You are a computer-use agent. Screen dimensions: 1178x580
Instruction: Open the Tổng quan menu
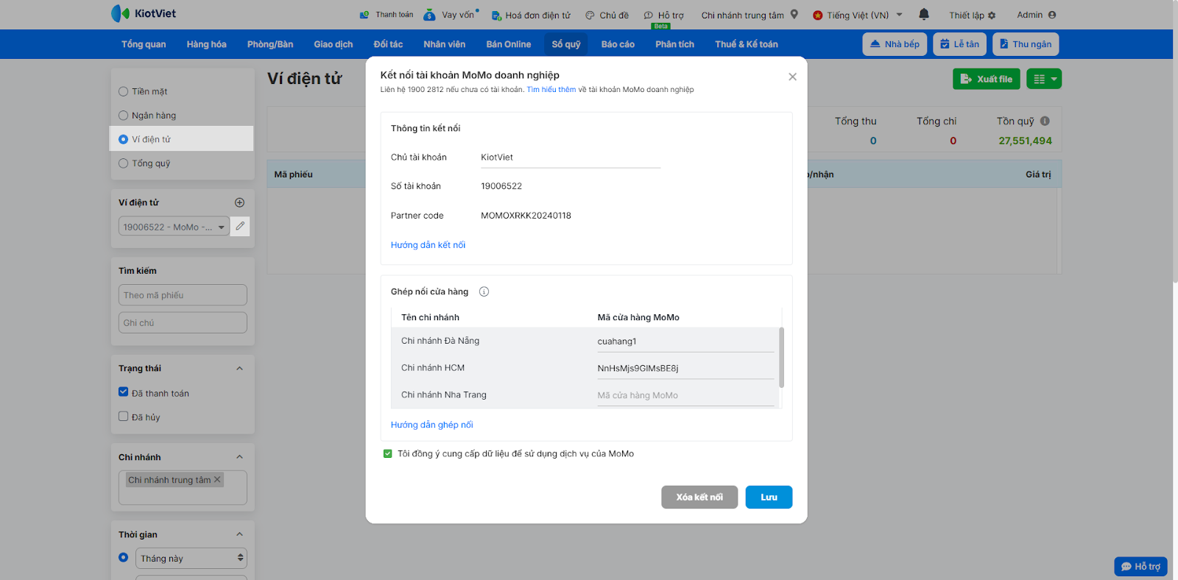point(144,44)
